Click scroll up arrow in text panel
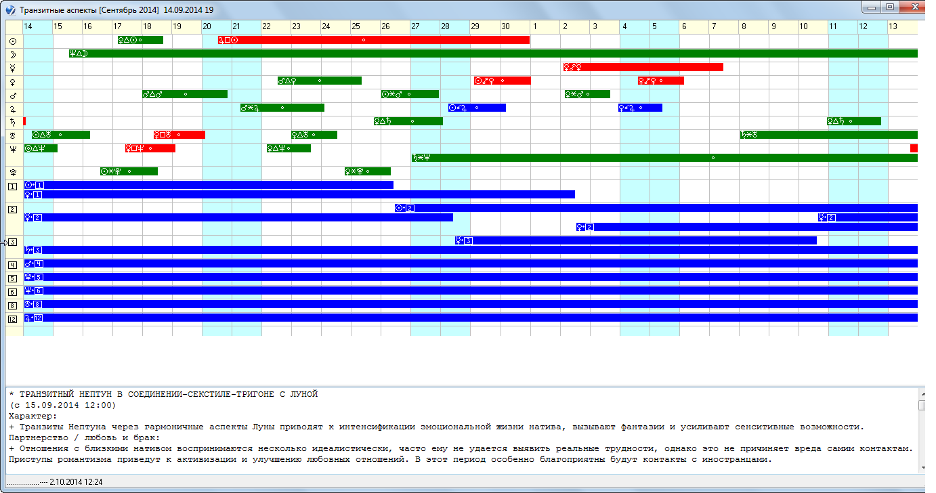 (922, 393)
